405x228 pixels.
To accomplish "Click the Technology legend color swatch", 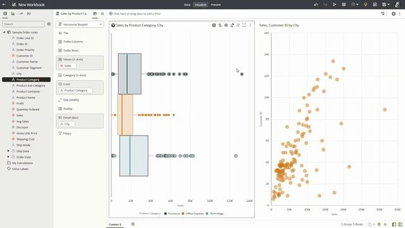I will 207,213.
